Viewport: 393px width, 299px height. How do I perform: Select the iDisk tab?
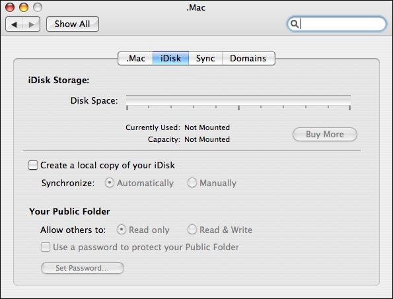(x=170, y=58)
